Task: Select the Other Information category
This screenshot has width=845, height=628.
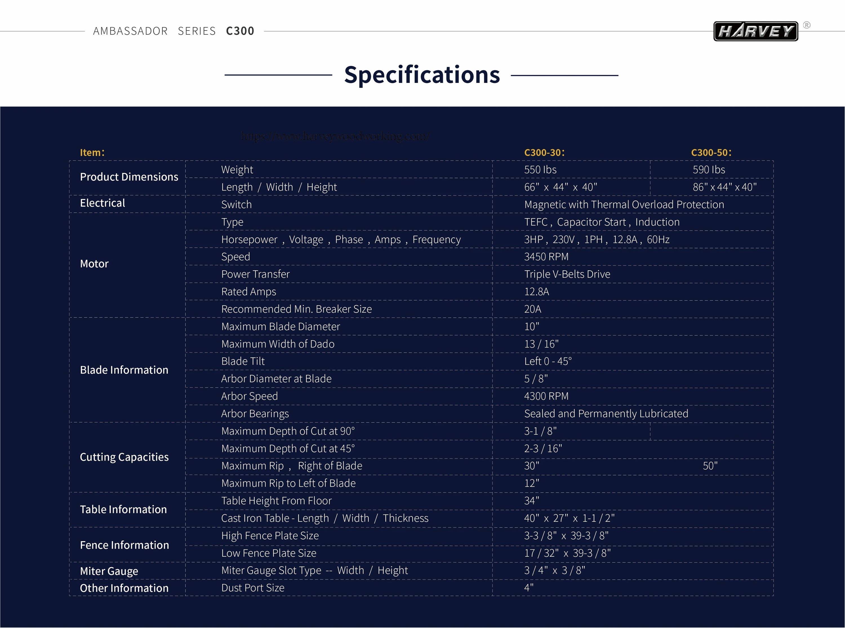Action: click(124, 588)
